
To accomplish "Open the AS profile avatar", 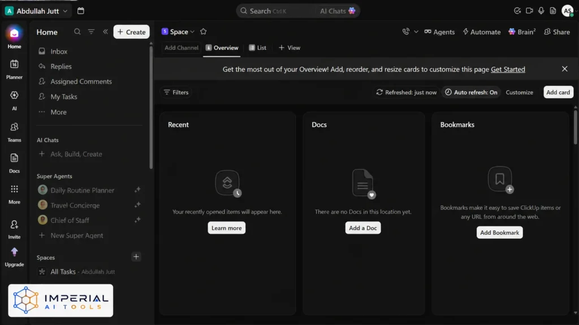I will coord(567,11).
